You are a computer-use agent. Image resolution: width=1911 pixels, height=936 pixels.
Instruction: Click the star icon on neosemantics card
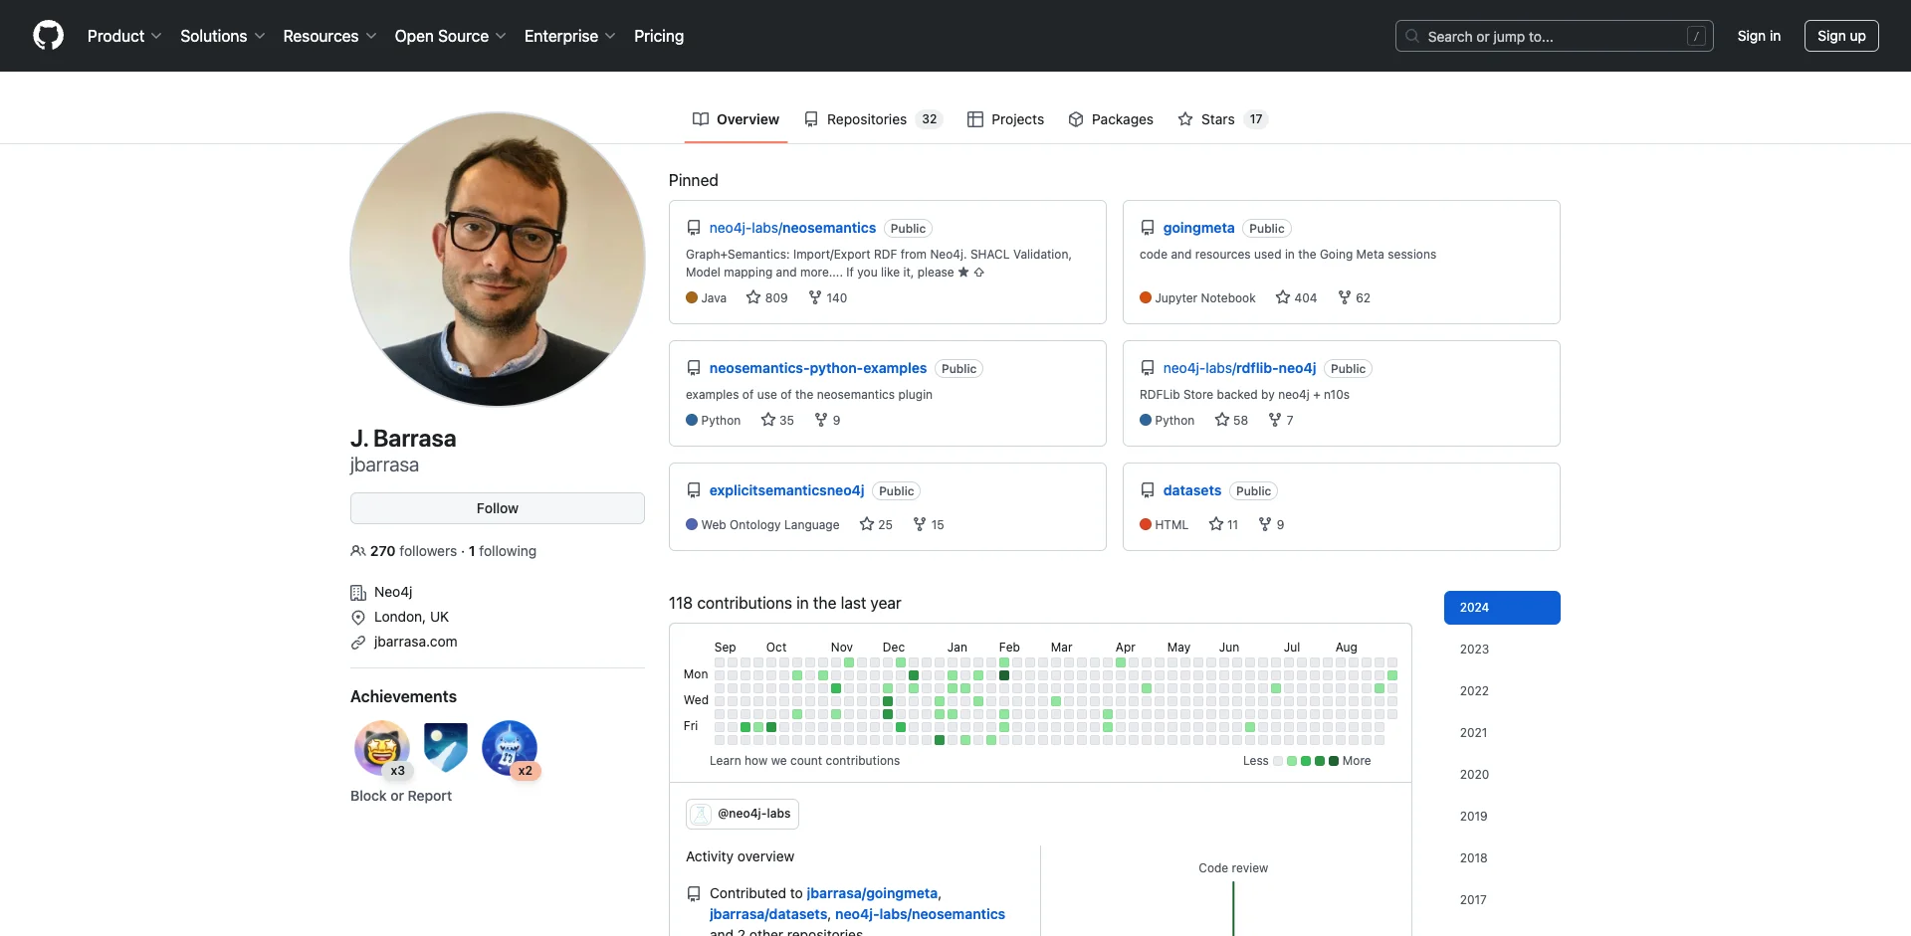[x=753, y=297]
